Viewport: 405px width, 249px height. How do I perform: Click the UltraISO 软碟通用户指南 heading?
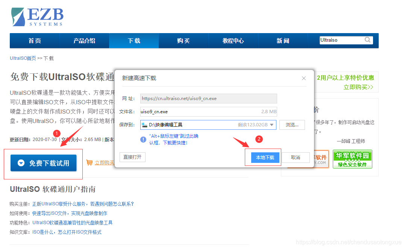53,189
